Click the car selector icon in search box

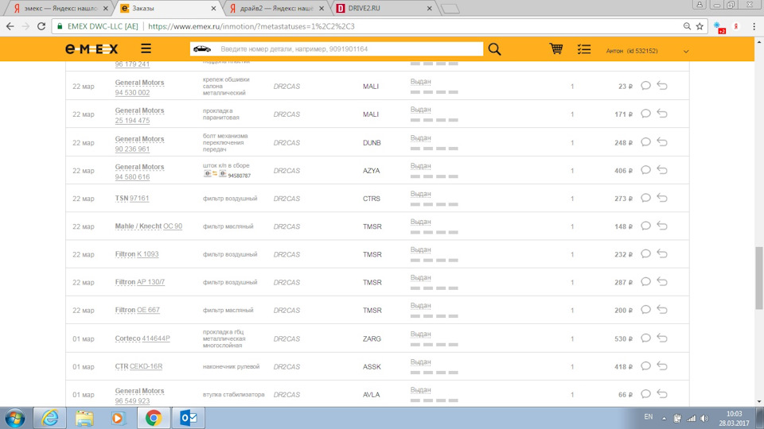202,49
